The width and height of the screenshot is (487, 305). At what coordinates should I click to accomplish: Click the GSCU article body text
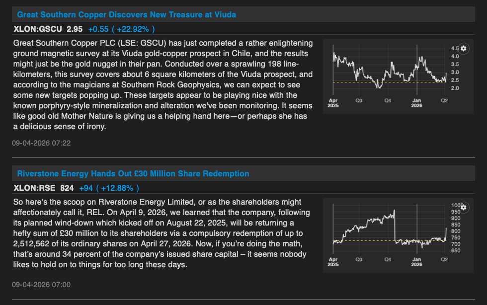164,84
